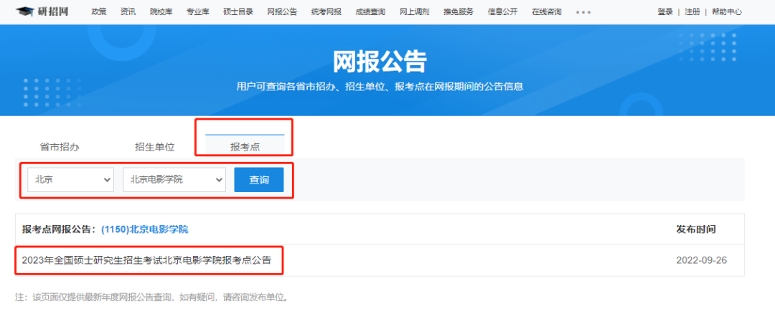Select 网上调剂 in the top menu

(414, 12)
